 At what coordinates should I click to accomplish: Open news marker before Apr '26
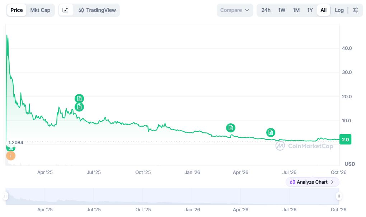(x=231, y=128)
